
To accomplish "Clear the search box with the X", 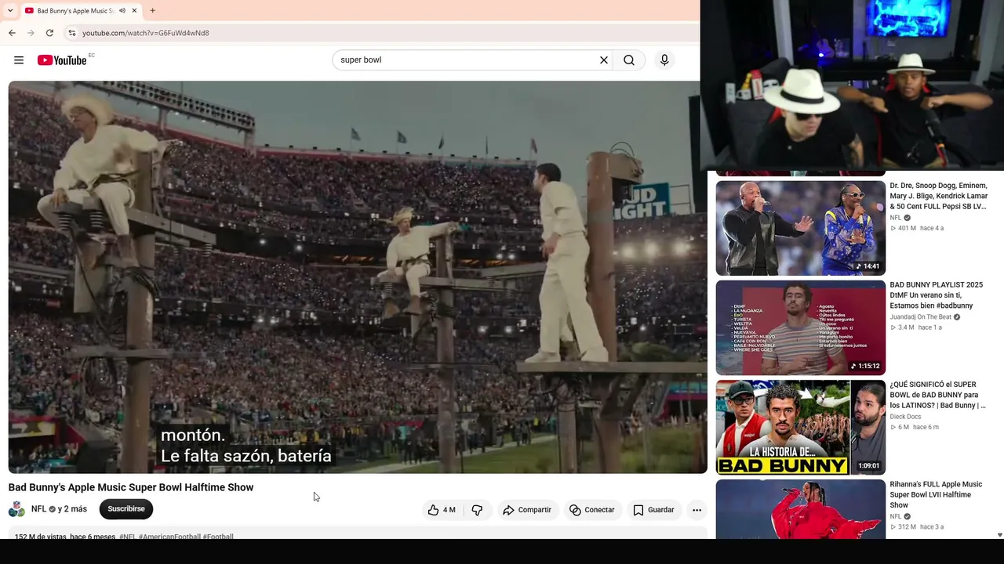I will click(x=604, y=60).
